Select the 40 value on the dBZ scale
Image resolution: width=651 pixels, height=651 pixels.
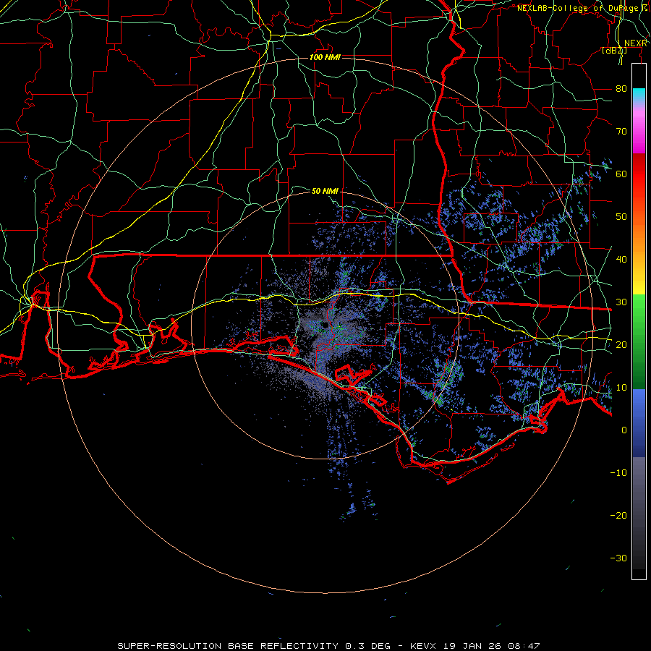click(x=621, y=259)
